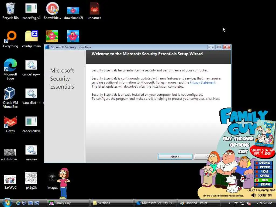
Task: Launch Internet Explorer from quick launch
Action: [x=18, y=203]
